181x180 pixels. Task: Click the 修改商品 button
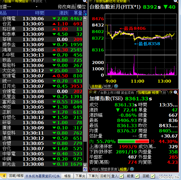point(66,7)
